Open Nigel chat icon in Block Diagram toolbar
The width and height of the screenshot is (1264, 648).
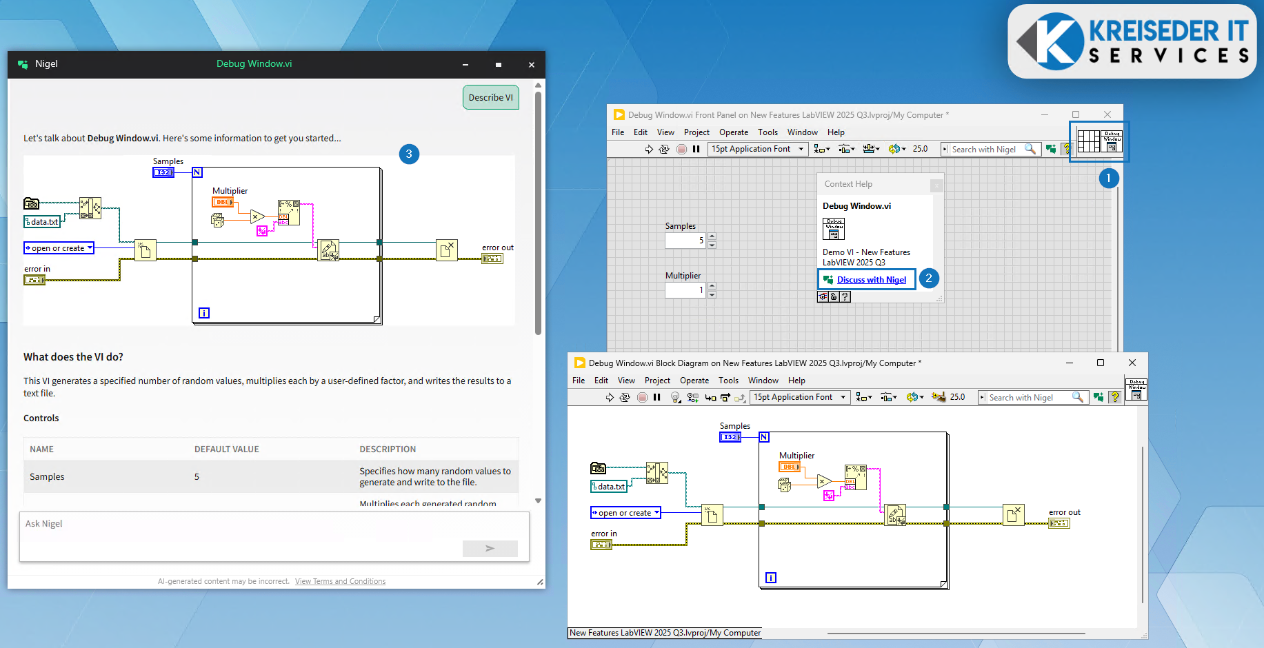1099,397
